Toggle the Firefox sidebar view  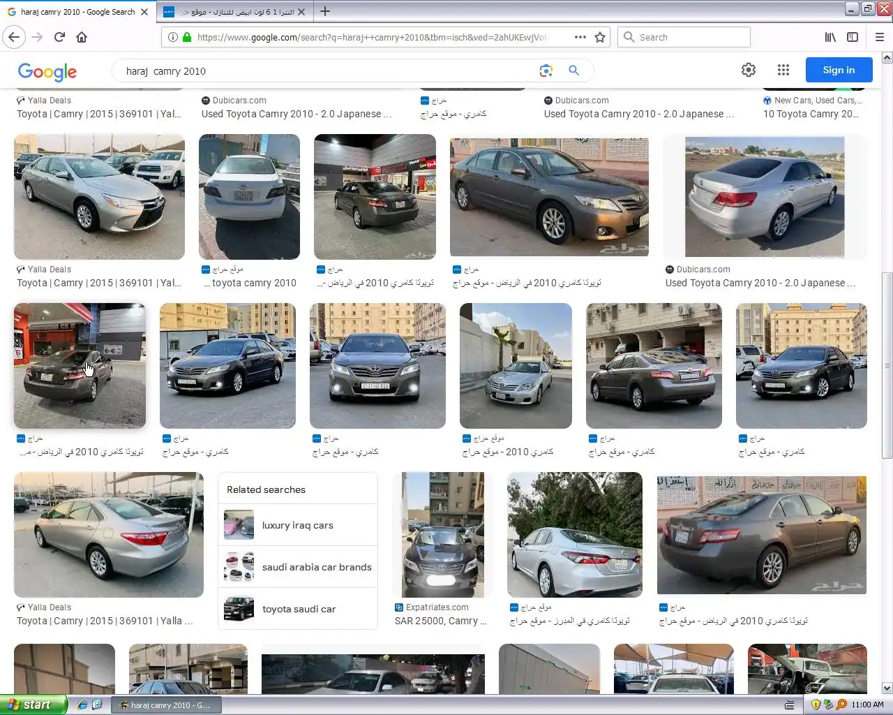[853, 37]
